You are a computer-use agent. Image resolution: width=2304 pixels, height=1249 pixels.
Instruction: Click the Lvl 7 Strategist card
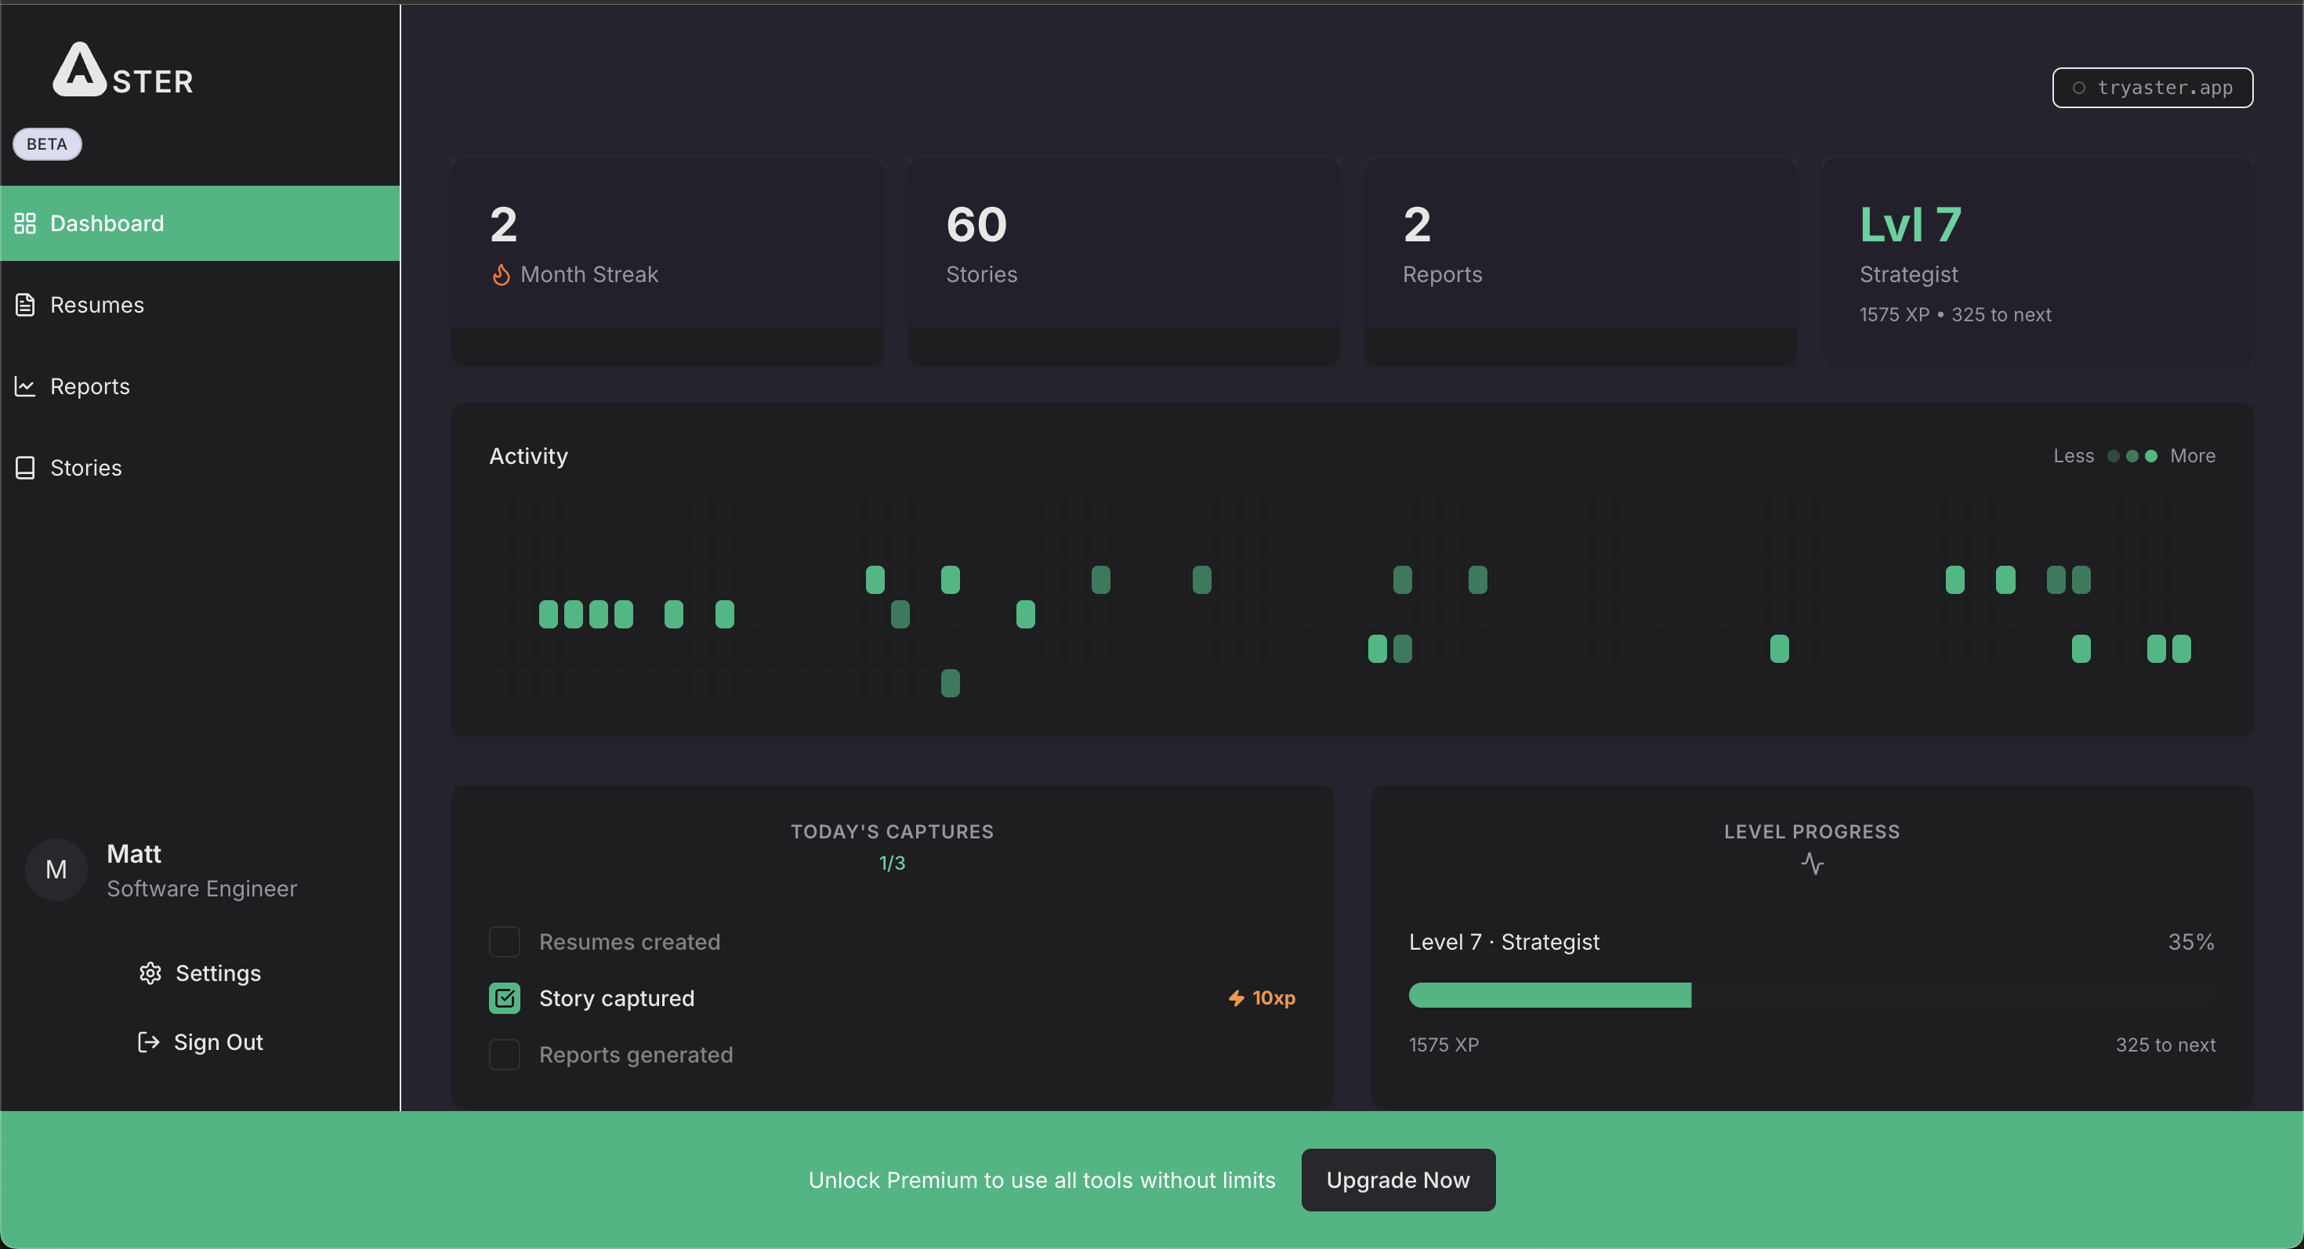(x=2037, y=262)
